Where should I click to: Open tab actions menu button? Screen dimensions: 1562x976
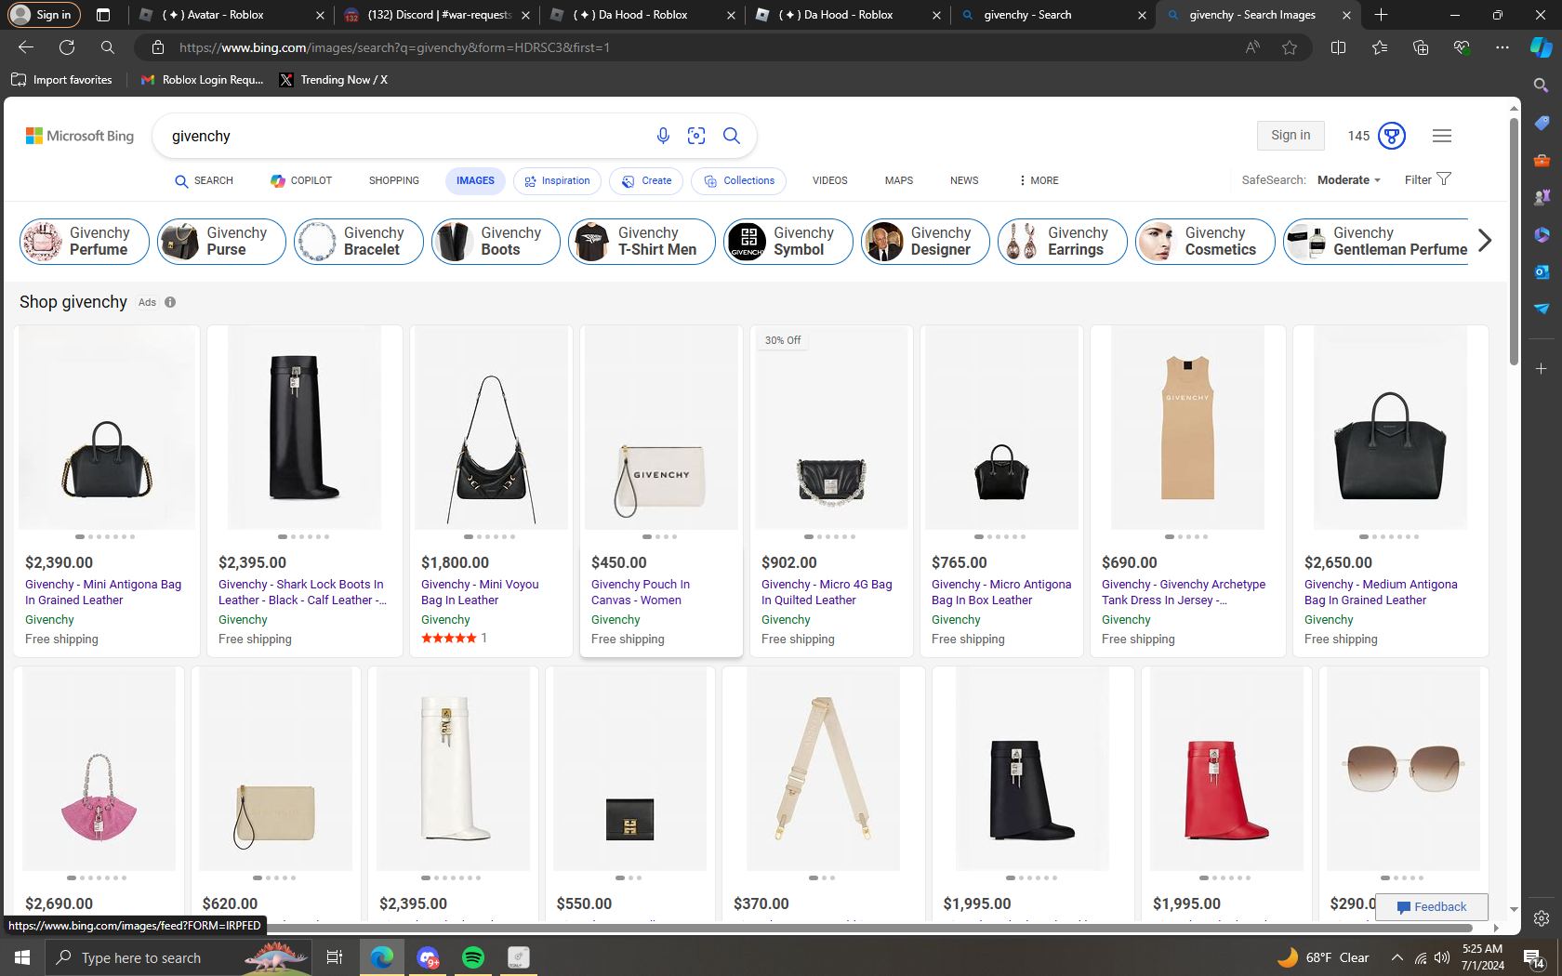(x=103, y=15)
